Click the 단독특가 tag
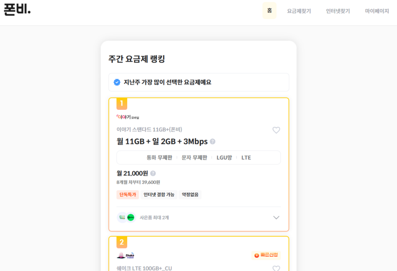The height and width of the screenshot is (271, 397). click(x=128, y=195)
